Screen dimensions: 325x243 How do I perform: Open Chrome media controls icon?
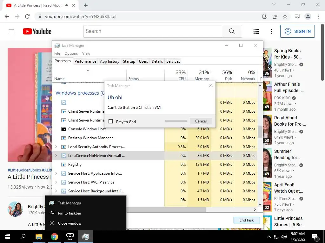click(297, 16)
